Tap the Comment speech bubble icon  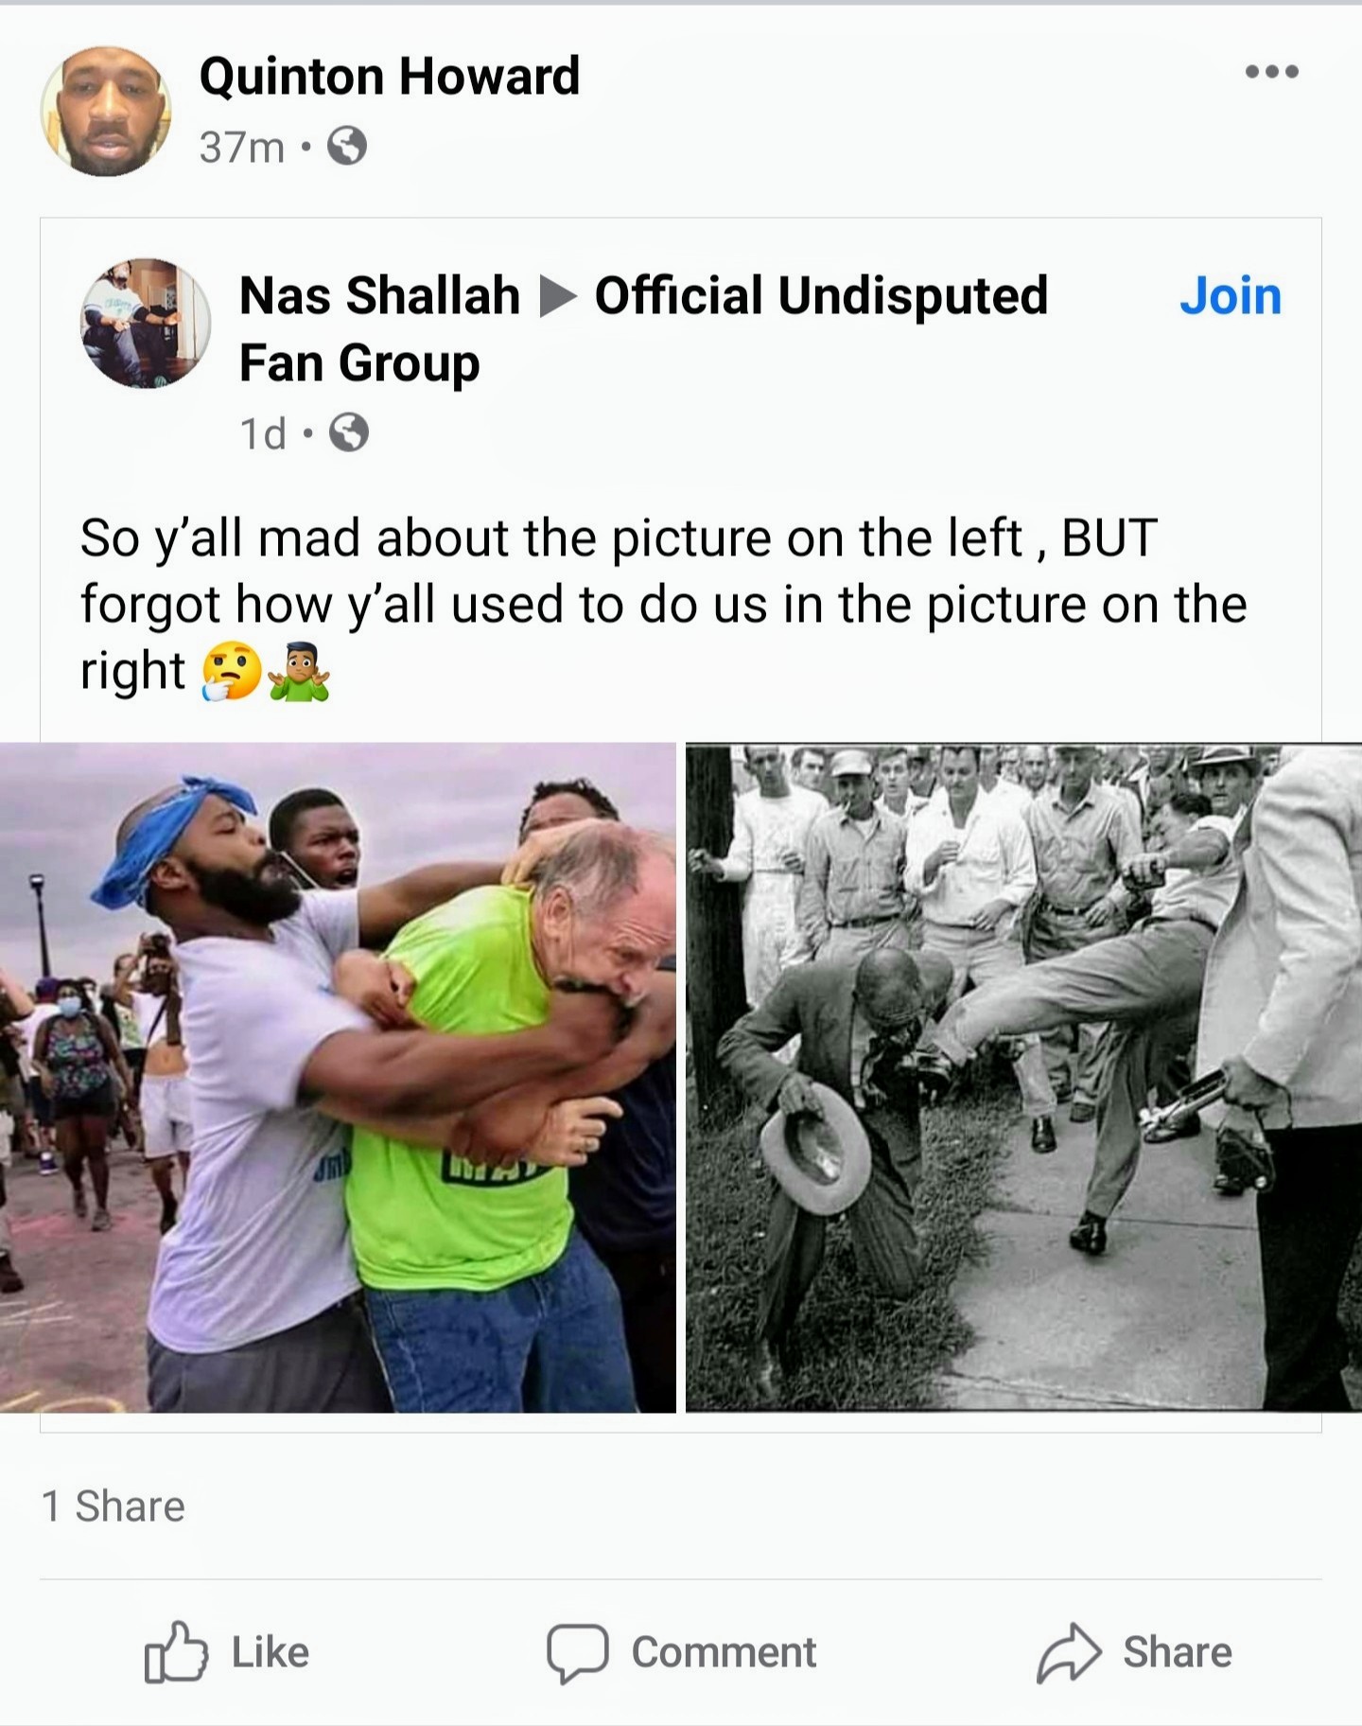pos(577,1652)
